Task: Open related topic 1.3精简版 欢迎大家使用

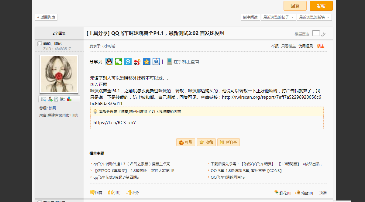Action: [134, 171]
